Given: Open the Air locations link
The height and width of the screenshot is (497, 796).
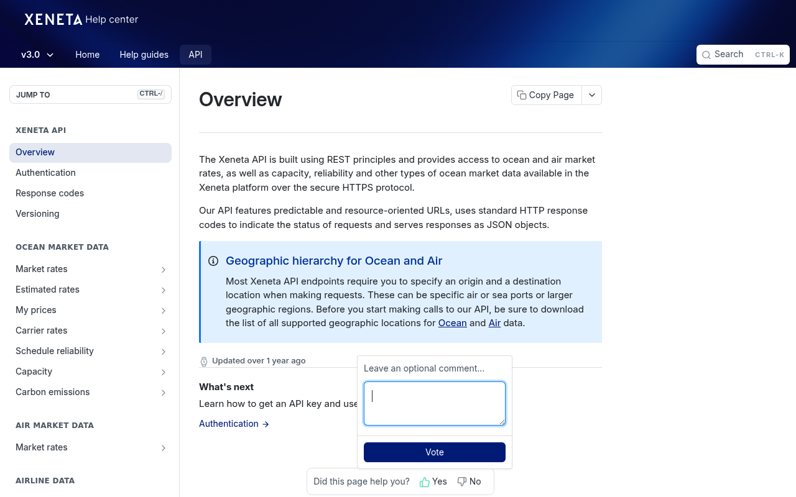Looking at the screenshot, I should [x=495, y=323].
